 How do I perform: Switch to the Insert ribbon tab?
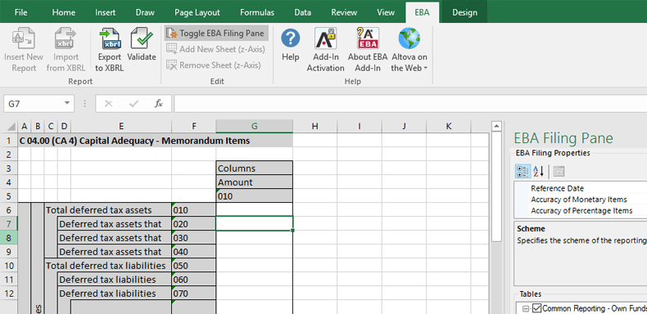click(x=105, y=12)
